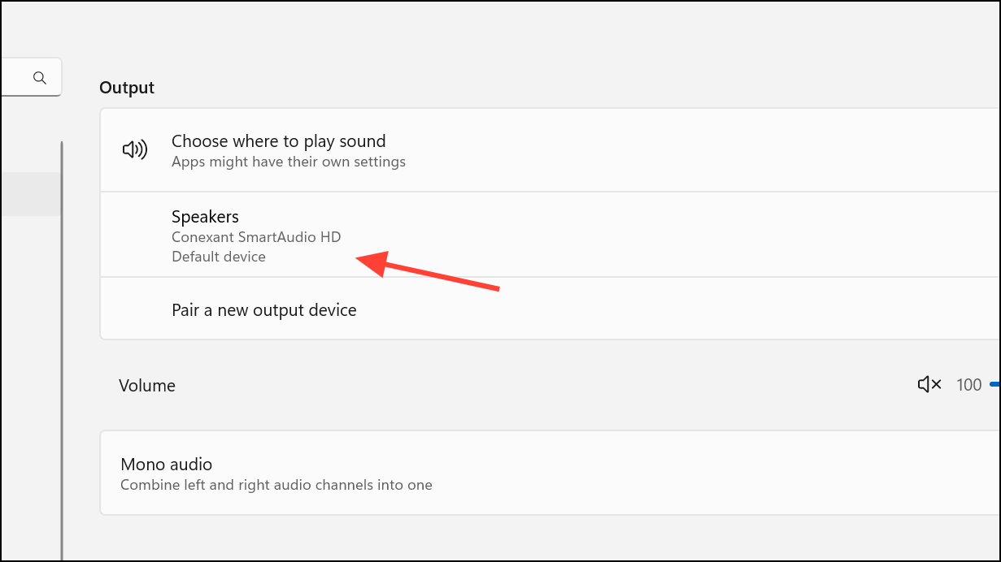Viewport: 1001px width, 562px height.
Task: Click the volume value 100
Action: pyautogui.click(x=968, y=385)
